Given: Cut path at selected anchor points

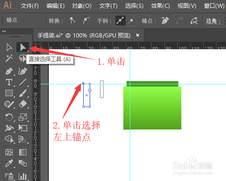Looking at the screenshot, I should [194, 21].
